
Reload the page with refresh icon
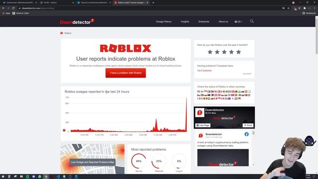click(13, 8)
